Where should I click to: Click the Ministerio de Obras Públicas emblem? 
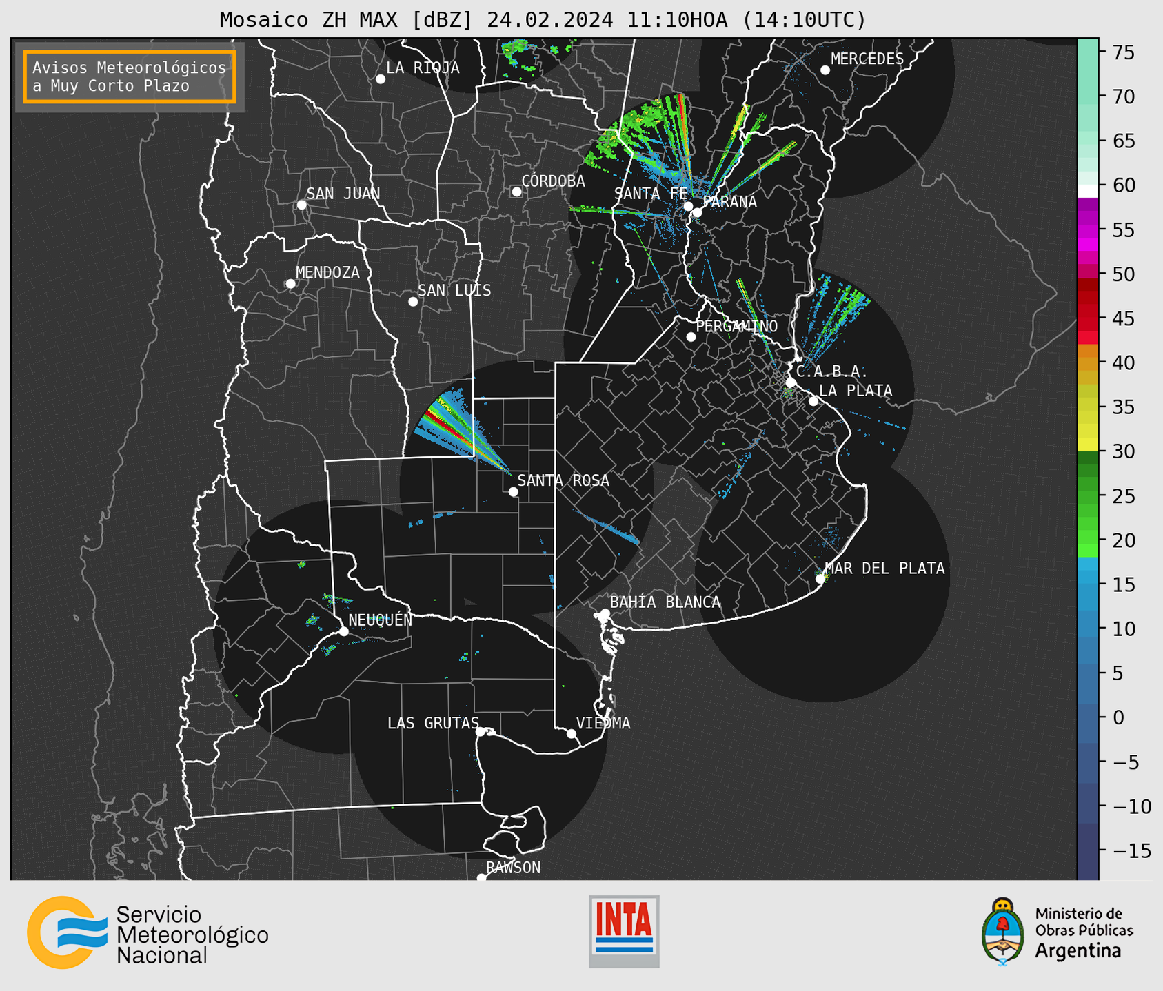1003,931
